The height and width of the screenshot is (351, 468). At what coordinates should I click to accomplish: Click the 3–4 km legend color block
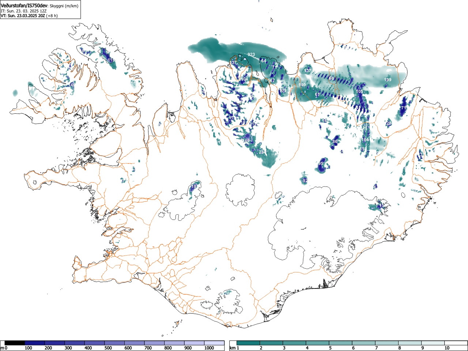click(x=294, y=343)
